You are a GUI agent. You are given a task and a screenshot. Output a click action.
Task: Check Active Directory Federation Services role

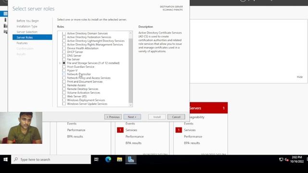click(64, 37)
